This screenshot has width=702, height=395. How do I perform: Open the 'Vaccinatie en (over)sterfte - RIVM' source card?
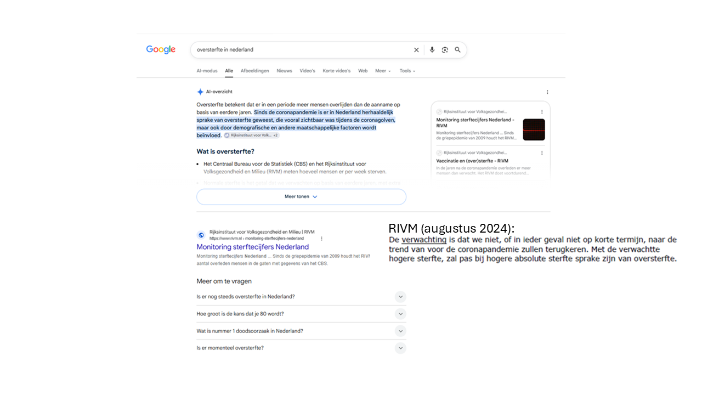[490, 162]
